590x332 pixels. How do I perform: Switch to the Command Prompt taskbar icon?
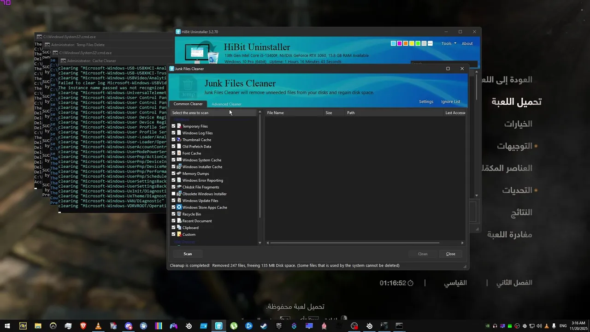tap(399, 326)
